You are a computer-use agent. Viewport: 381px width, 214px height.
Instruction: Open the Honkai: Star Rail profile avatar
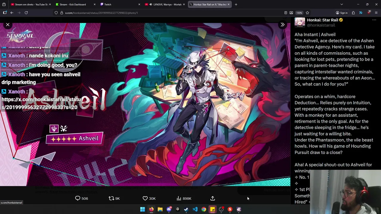pyautogui.click(x=300, y=23)
